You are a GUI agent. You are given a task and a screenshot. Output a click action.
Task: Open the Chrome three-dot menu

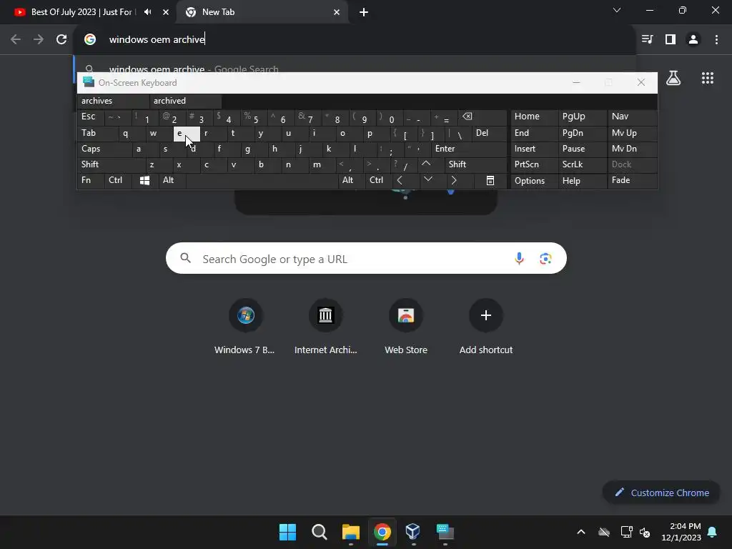(716, 39)
